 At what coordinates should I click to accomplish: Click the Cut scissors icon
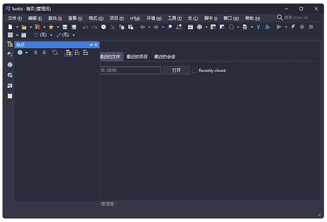point(113,27)
